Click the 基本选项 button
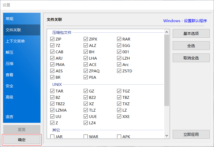 191,33
